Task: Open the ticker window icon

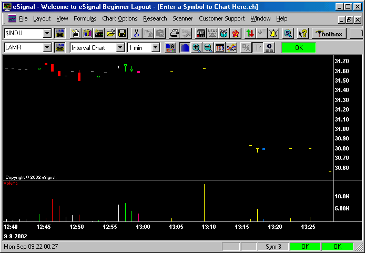Action: (x=201, y=34)
